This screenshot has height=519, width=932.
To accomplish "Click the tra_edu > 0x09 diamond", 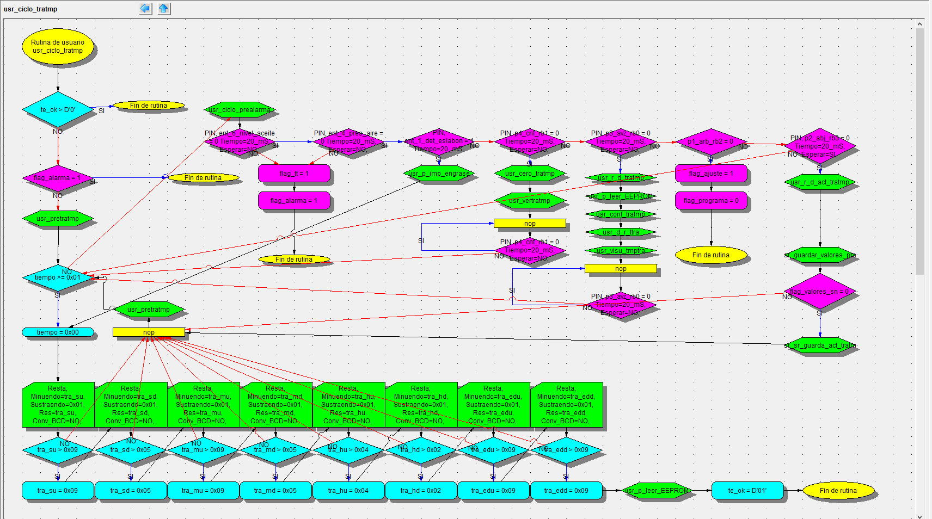I will (494, 450).
